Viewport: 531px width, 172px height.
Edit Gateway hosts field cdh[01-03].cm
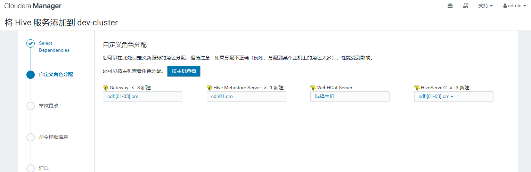click(142, 97)
